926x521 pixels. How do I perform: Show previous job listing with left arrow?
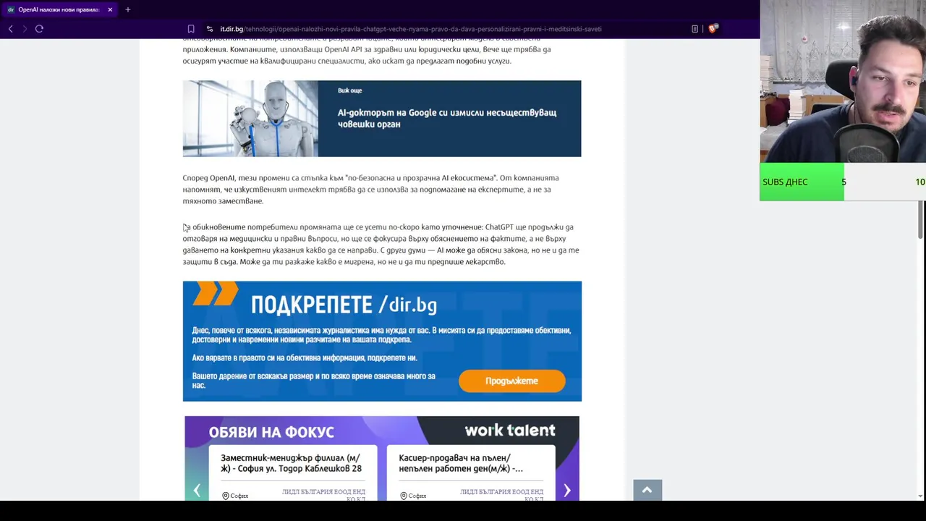(x=197, y=491)
